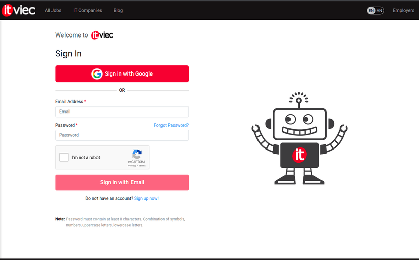
Task: Click the ITviec logo in the header
Action: (18, 10)
